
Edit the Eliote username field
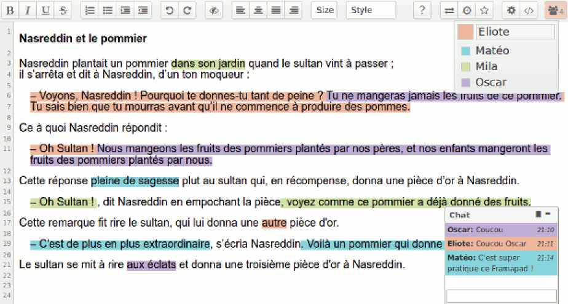(515, 32)
